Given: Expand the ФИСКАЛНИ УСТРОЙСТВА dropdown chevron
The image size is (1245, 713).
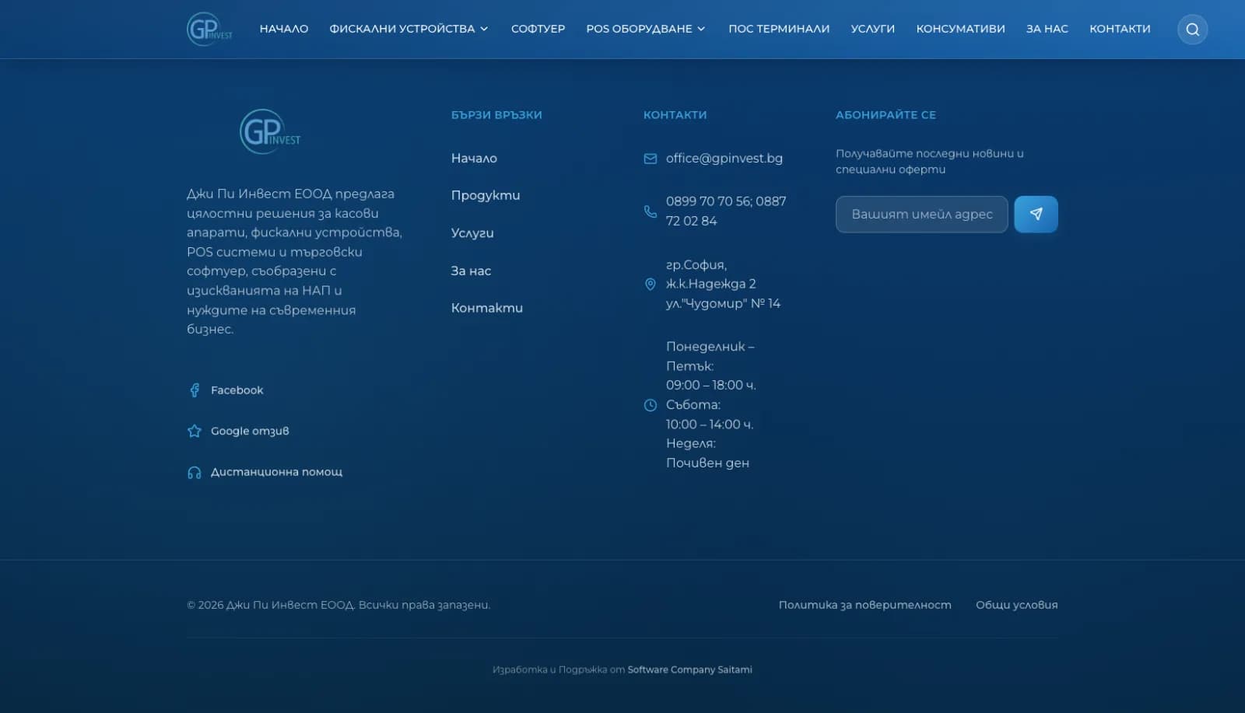Looking at the screenshot, I should pos(484,29).
